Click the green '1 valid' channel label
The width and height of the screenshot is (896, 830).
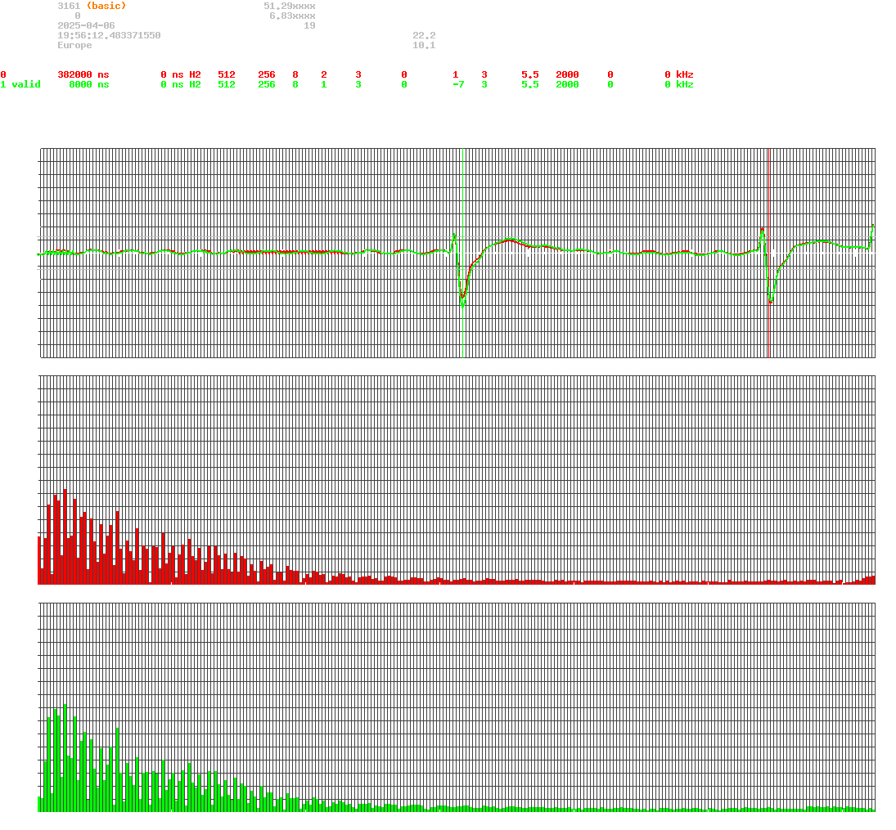(x=20, y=84)
